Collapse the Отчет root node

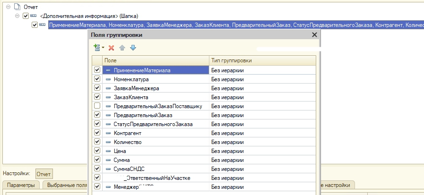point(7,7)
